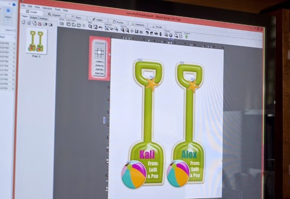Click the middle Selection group icon
This screenshot has height=199, width=290.
click(x=111, y=29)
